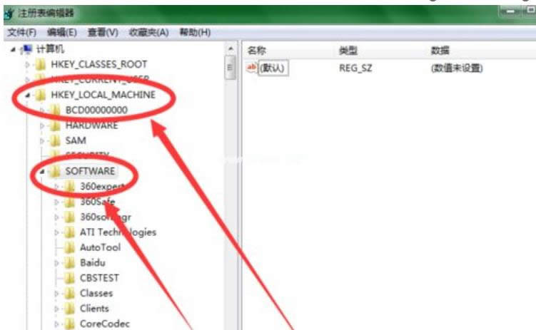The height and width of the screenshot is (330, 536).
Task: Open the 收藏夹(A) favorites menu
Action: click(148, 33)
